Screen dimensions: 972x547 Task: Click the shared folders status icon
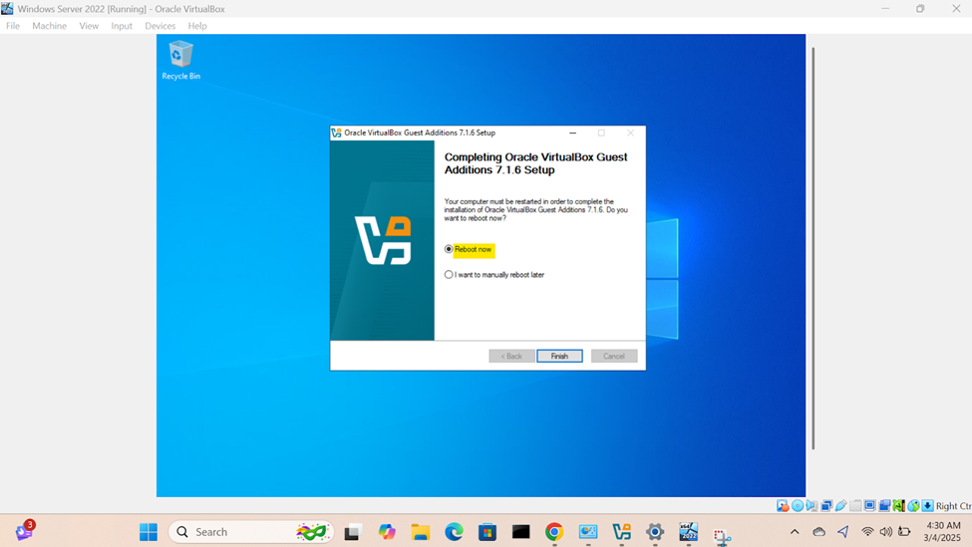click(855, 506)
